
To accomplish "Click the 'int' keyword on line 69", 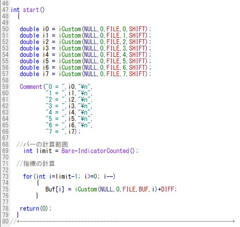I will 28,151.
